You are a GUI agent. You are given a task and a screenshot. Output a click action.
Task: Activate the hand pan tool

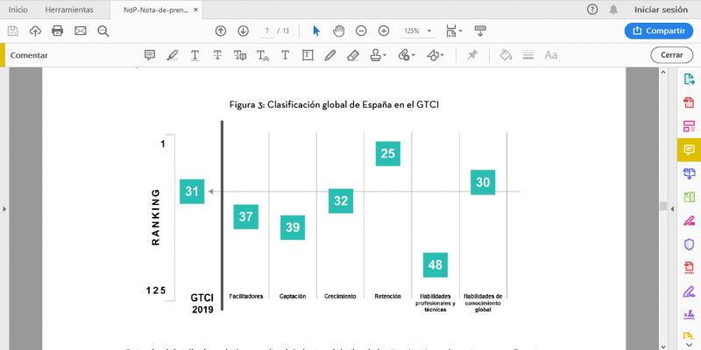[x=338, y=31]
